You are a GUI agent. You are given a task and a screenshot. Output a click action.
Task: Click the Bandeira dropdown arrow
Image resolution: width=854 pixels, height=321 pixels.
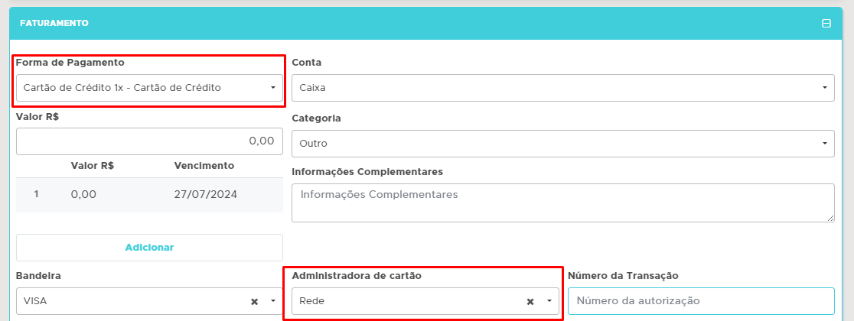point(273,301)
